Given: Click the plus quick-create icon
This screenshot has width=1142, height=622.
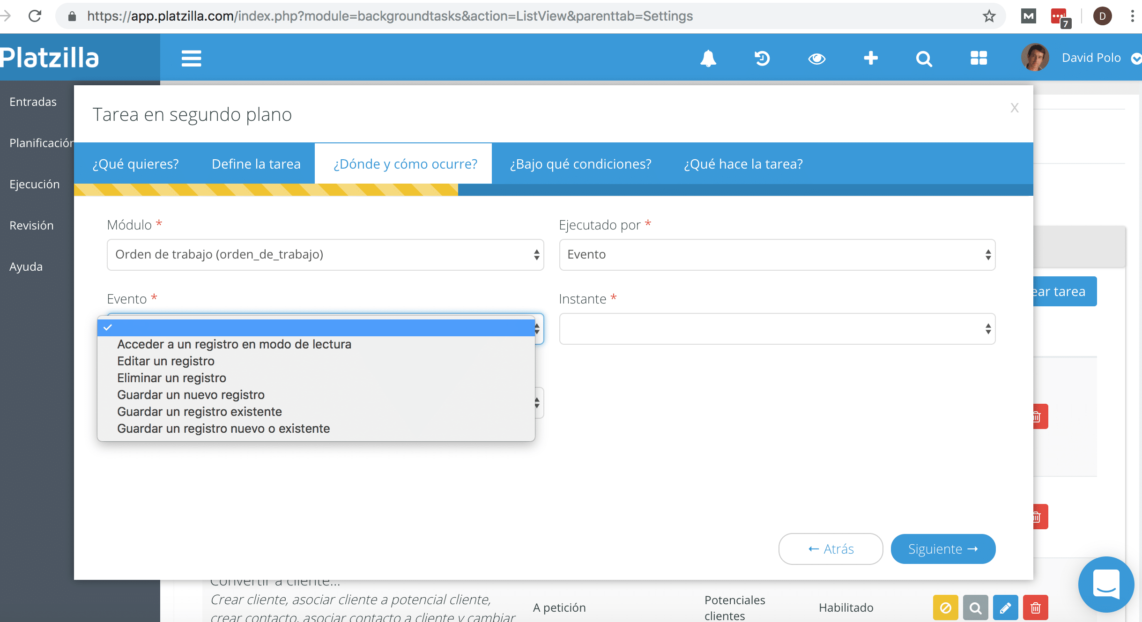Looking at the screenshot, I should (870, 59).
